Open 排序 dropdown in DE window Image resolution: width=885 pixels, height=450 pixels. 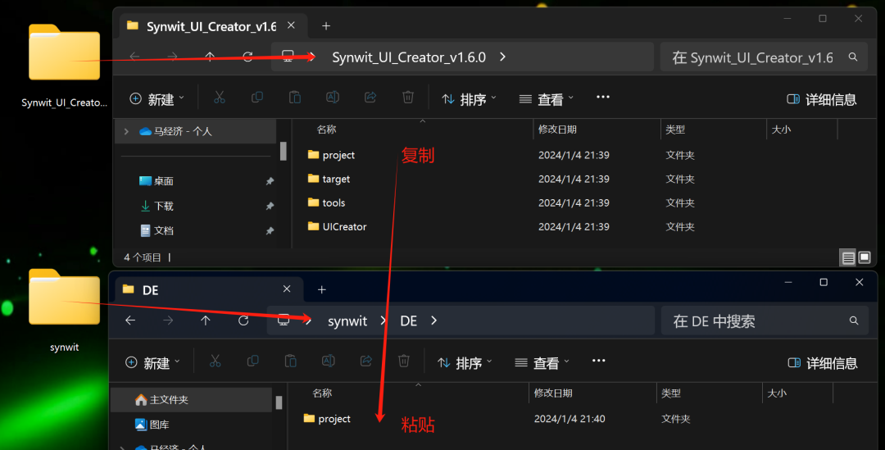coord(465,362)
